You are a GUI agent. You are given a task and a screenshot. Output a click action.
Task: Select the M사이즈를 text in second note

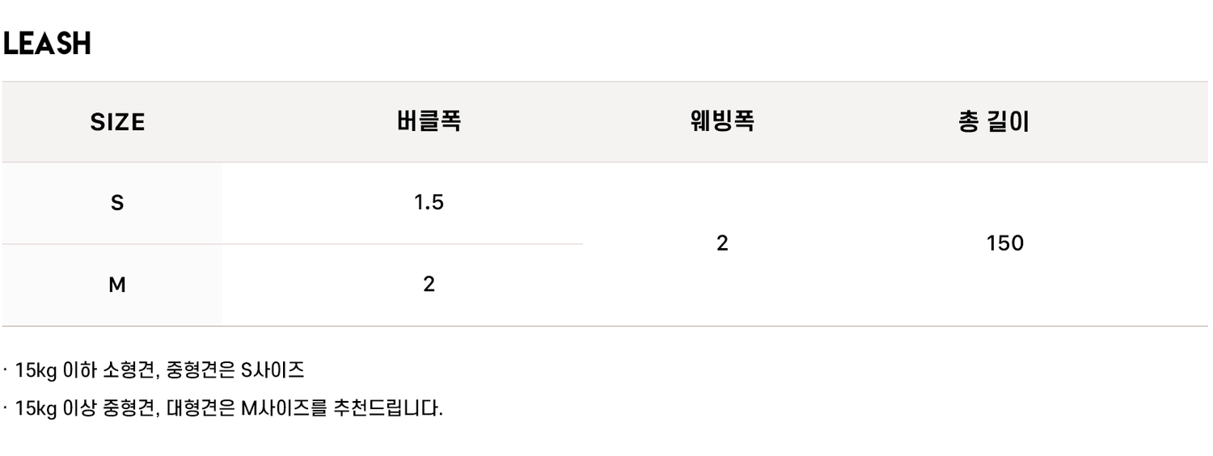pyautogui.click(x=284, y=407)
